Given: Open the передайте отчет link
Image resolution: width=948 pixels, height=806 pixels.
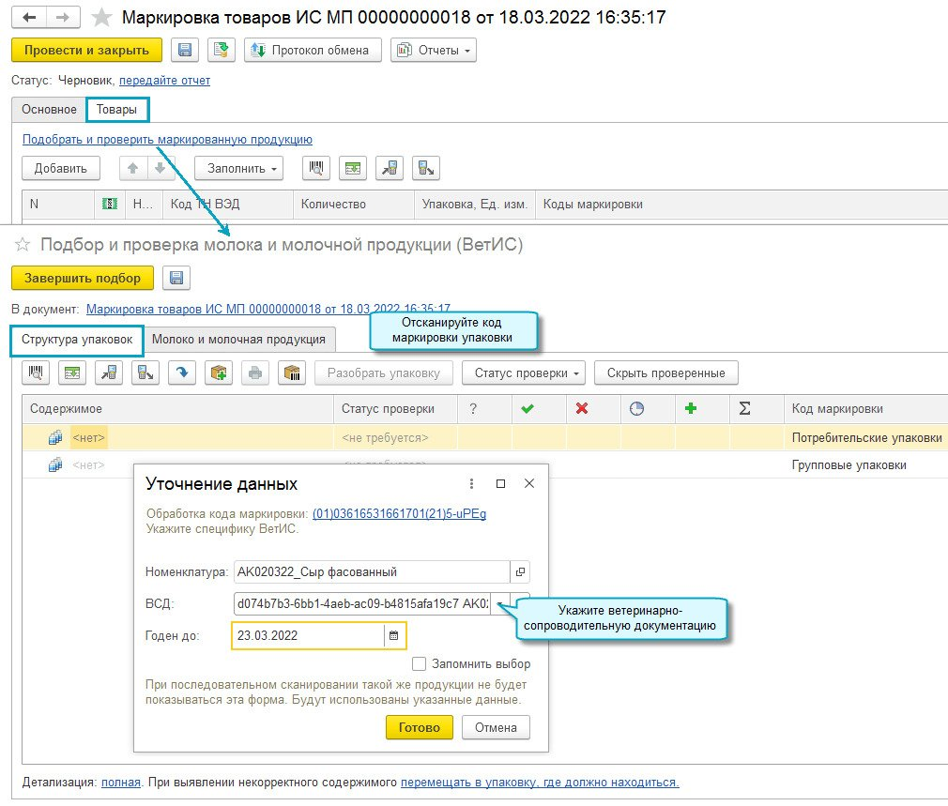Looking at the screenshot, I should point(164,81).
